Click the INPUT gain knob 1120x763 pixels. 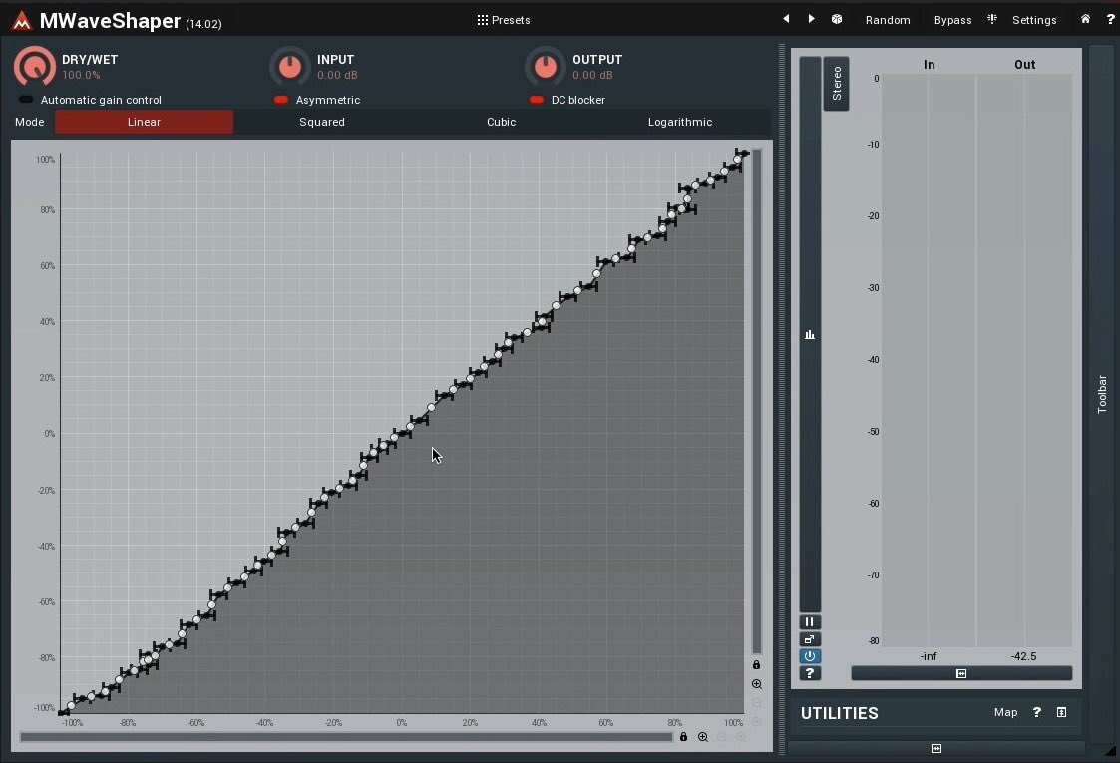coord(290,67)
